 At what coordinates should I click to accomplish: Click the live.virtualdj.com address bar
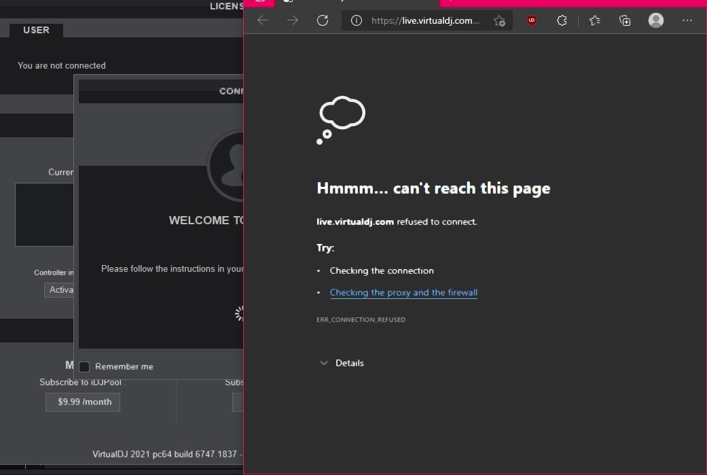tap(425, 21)
